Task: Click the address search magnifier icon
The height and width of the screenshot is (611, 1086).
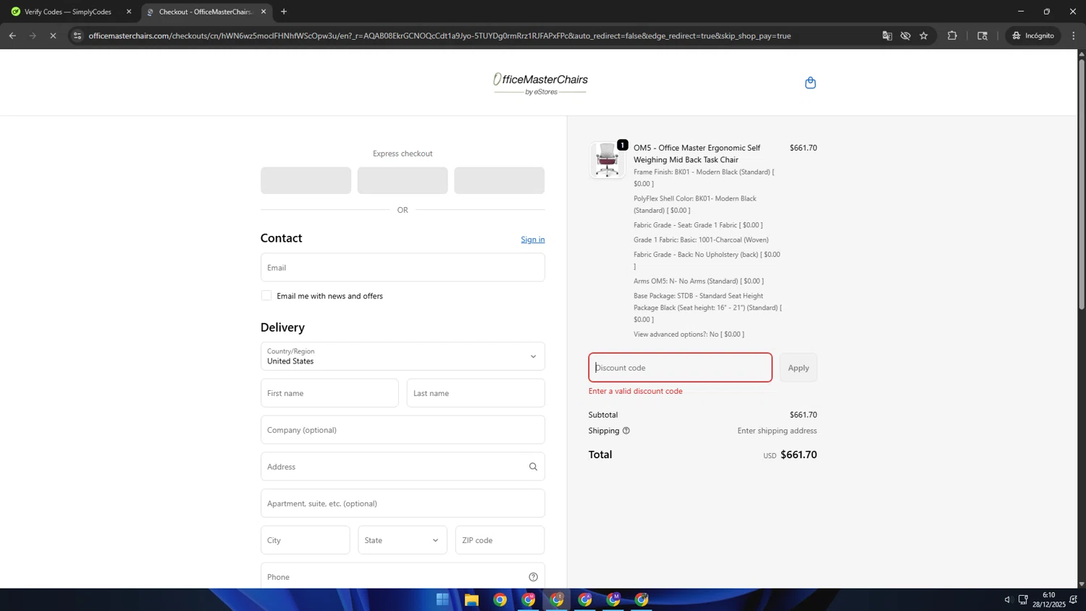Action: pos(533,467)
